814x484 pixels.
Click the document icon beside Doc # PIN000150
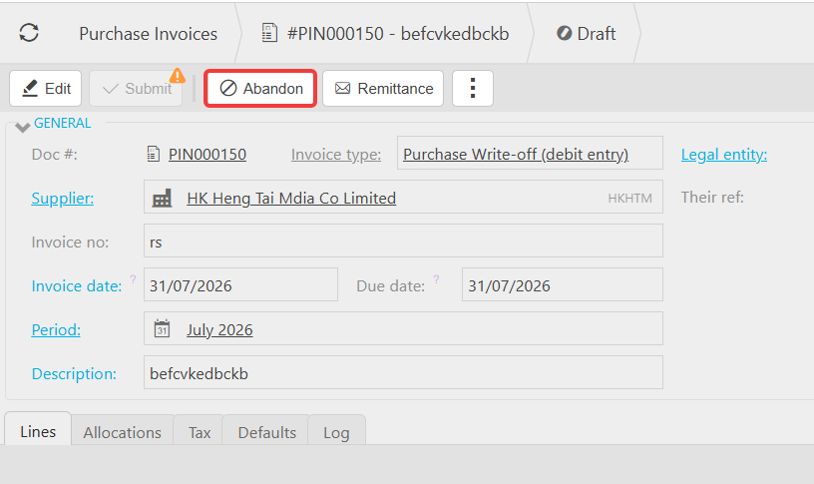[154, 154]
